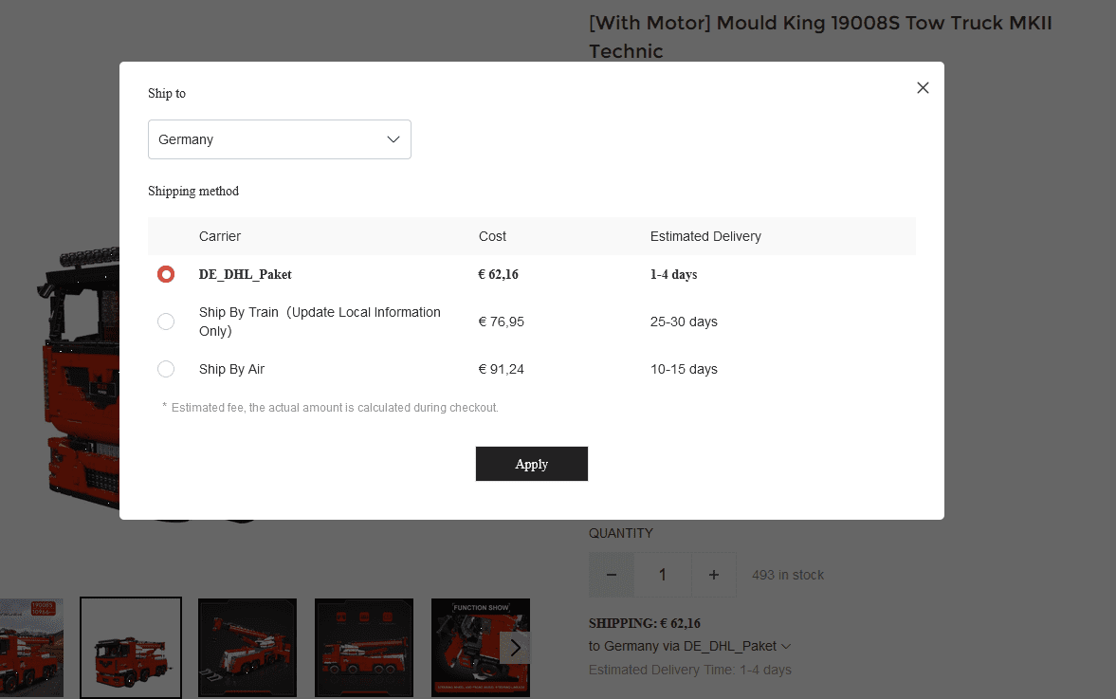Viewport: 1116px width, 699px height.
Task: Show next thumbnails with the right arrow
Action: (x=515, y=648)
